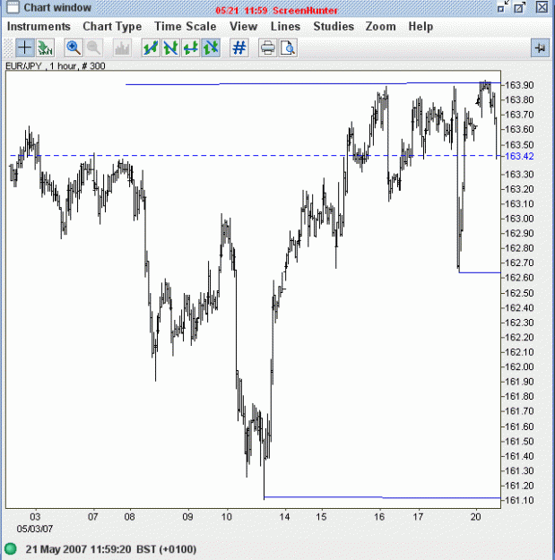
Task: Click the 162.00 price axis label
Action: (519, 366)
